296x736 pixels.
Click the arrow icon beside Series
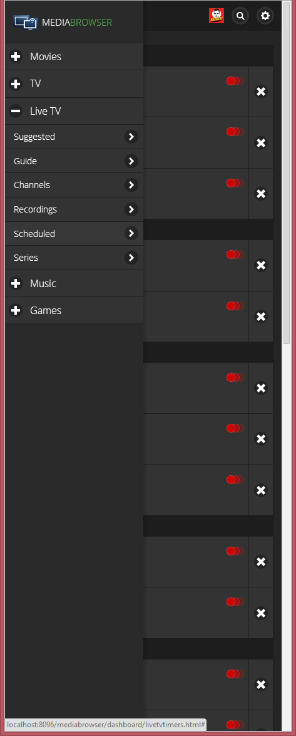pyautogui.click(x=131, y=258)
